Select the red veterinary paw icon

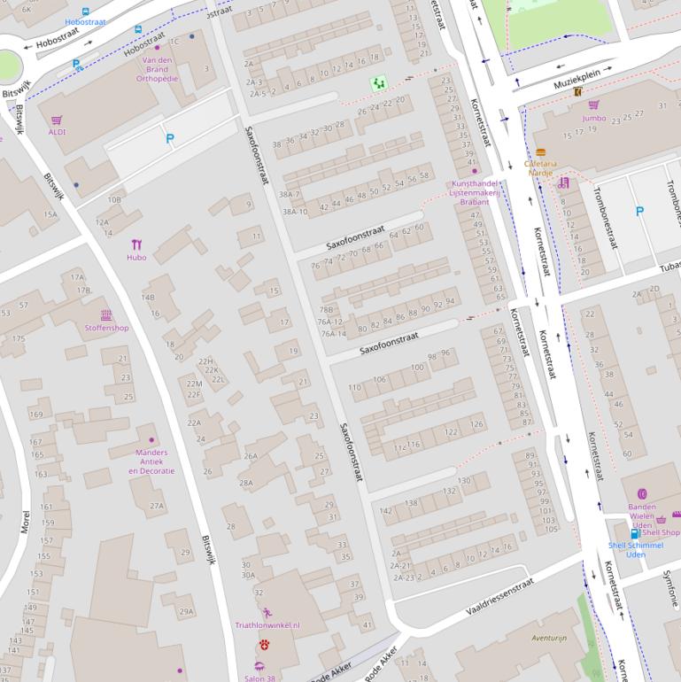[x=264, y=646]
